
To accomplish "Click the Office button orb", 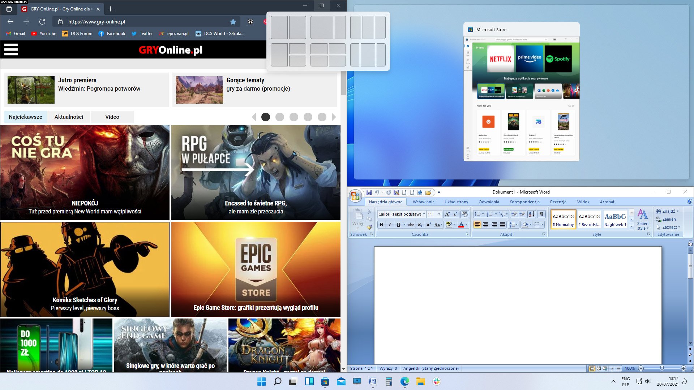I will coord(355,196).
